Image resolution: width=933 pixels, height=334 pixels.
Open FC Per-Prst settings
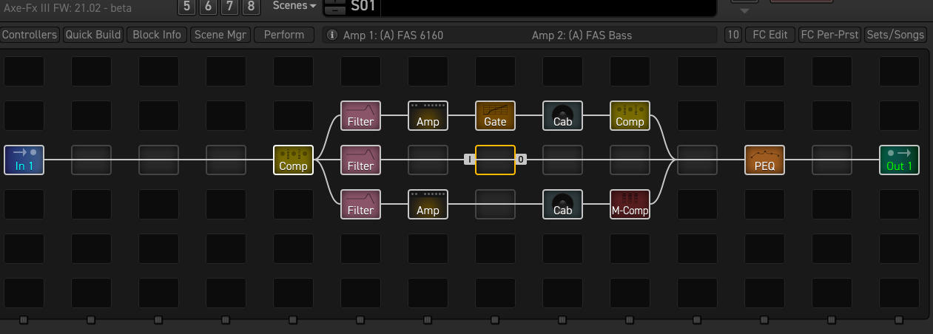point(831,35)
